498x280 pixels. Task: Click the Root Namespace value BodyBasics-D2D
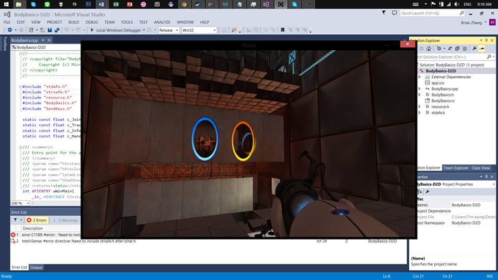pyautogui.click(x=466, y=223)
